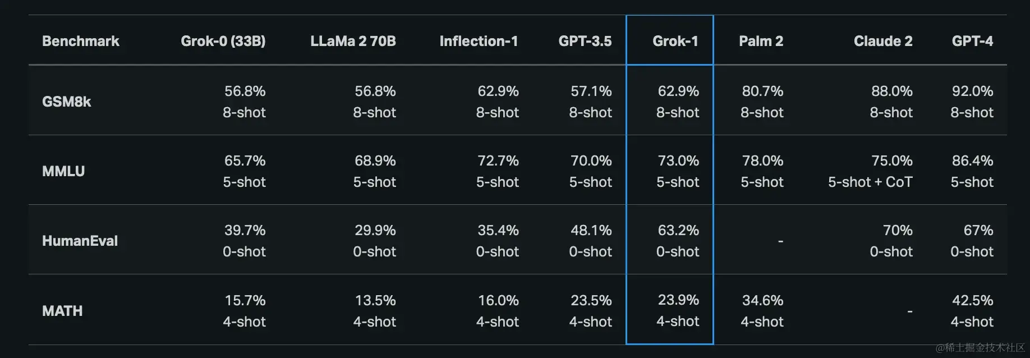Select Grok-1's 23.9% MATH score

(x=678, y=300)
